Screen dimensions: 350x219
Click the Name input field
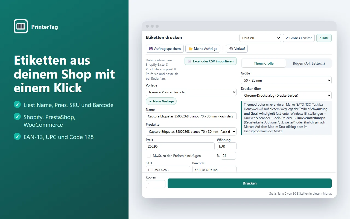tap(191, 116)
